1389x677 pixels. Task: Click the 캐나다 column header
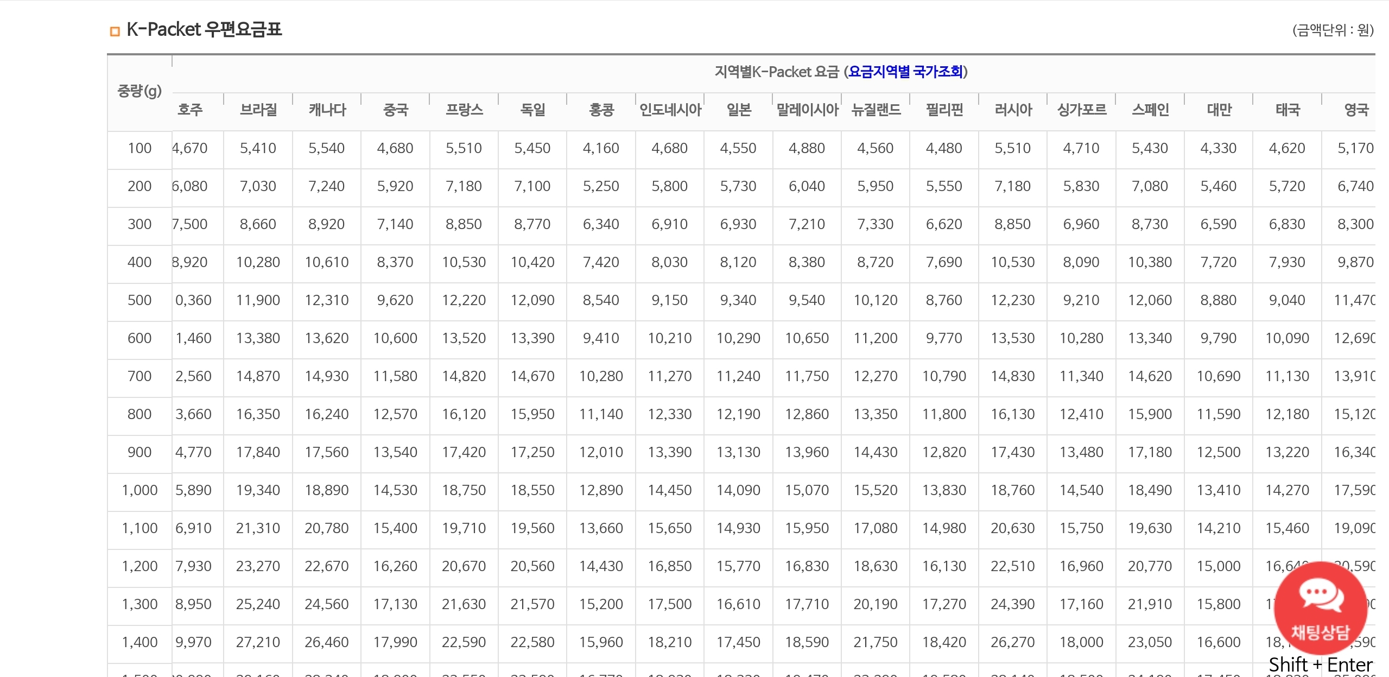327,110
